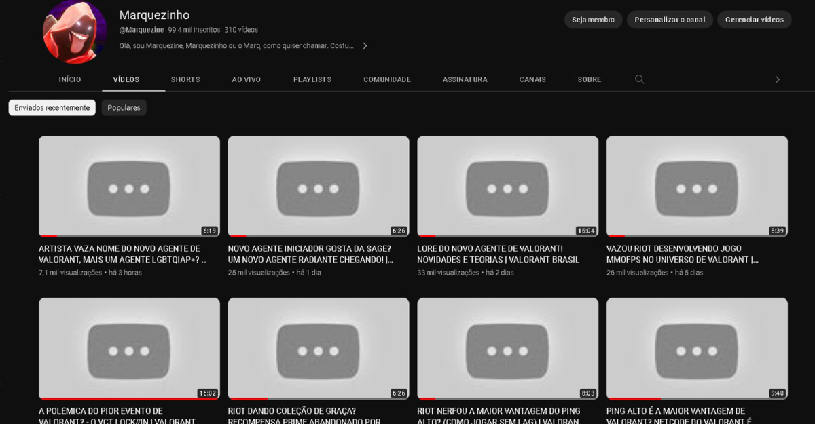
Task: Click the Novo Agente Iniciador video title
Action: [x=310, y=254]
